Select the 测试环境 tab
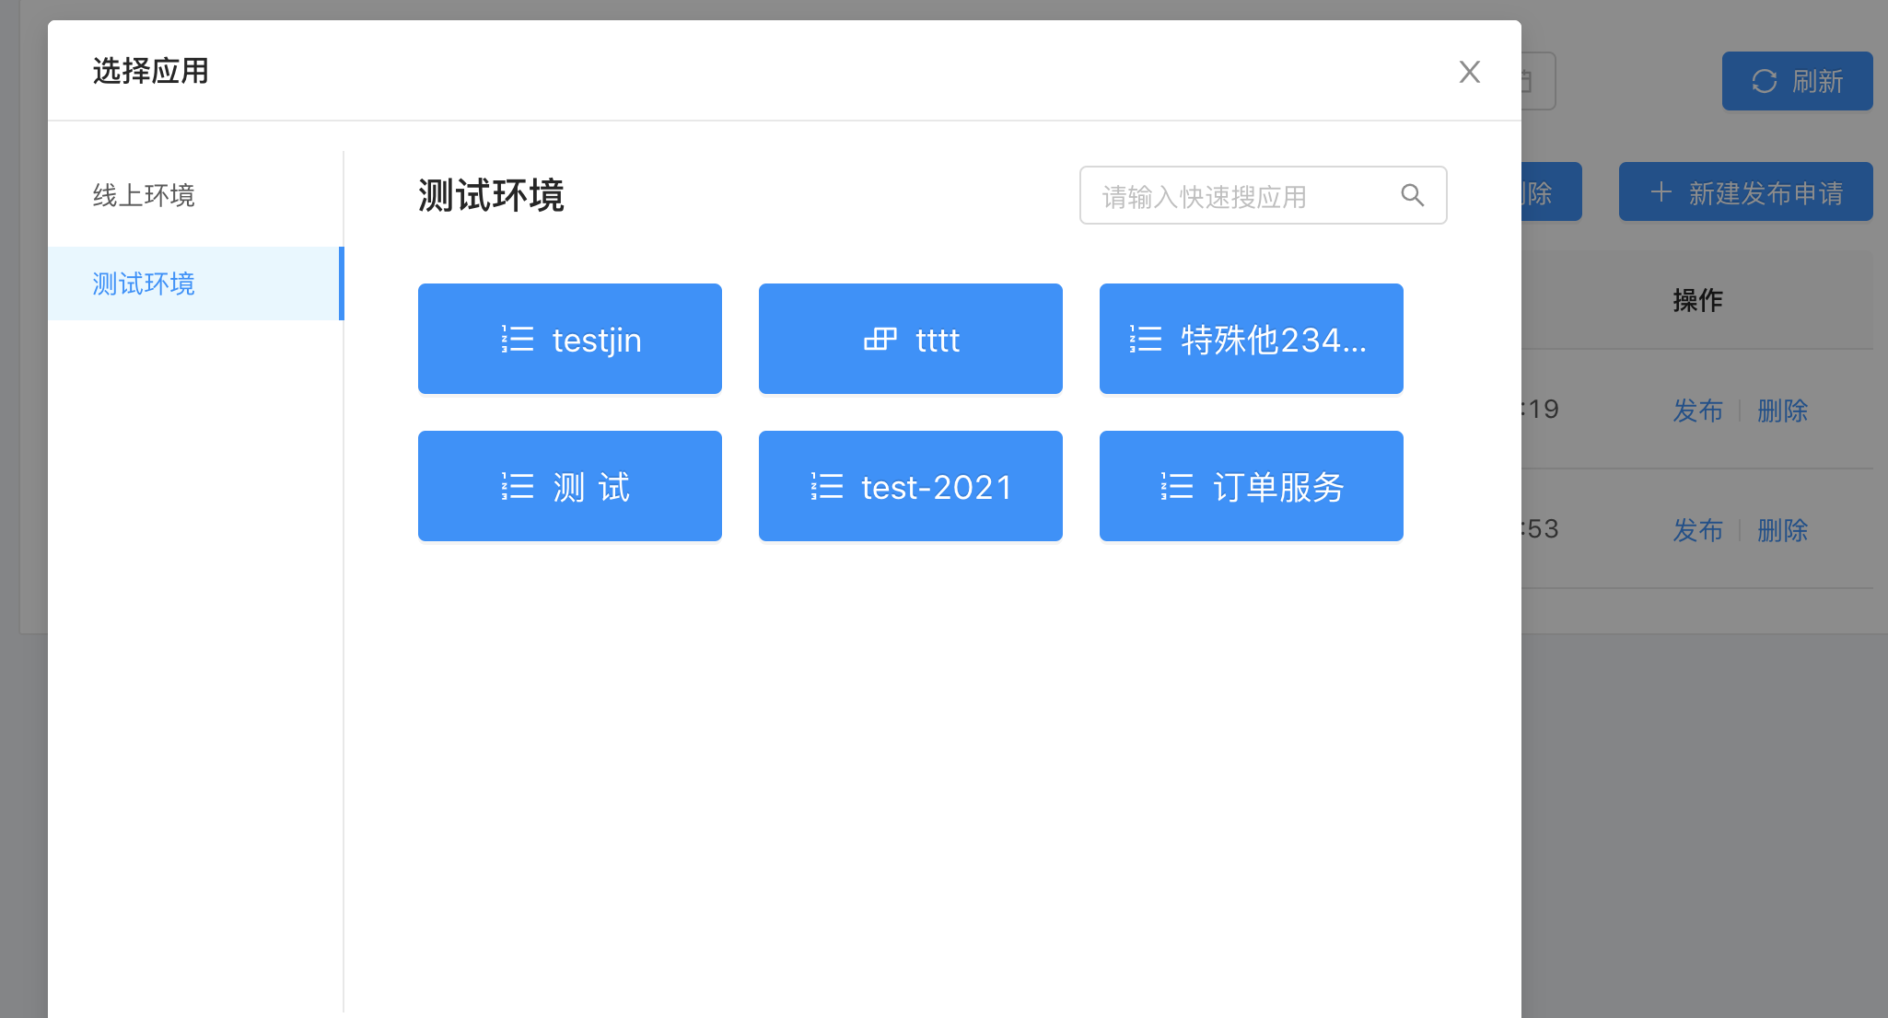Image resolution: width=1888 pixels, height=1018 pixels. 195,283
